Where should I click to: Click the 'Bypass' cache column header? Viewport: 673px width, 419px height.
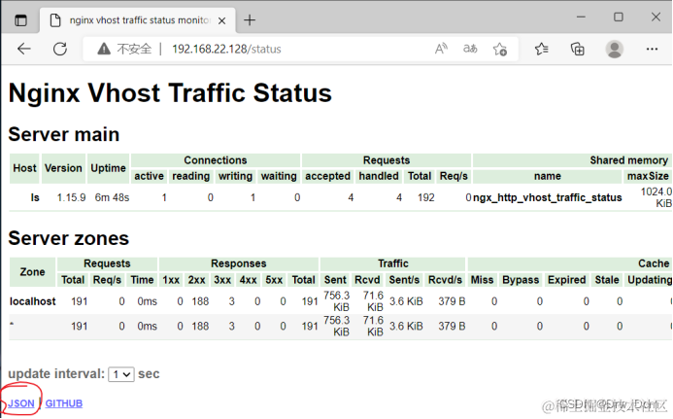coord(521,280)
